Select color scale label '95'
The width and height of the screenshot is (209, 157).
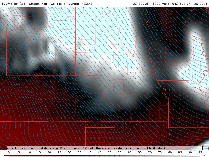click(x=200, y=152)
